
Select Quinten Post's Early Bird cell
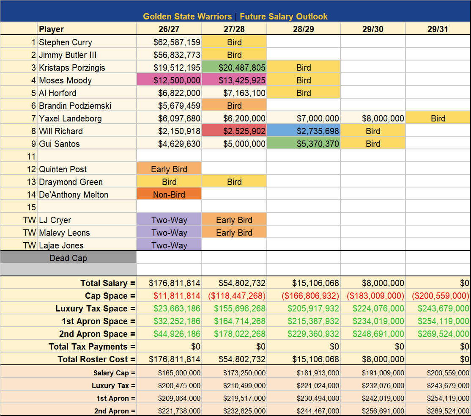169,169
